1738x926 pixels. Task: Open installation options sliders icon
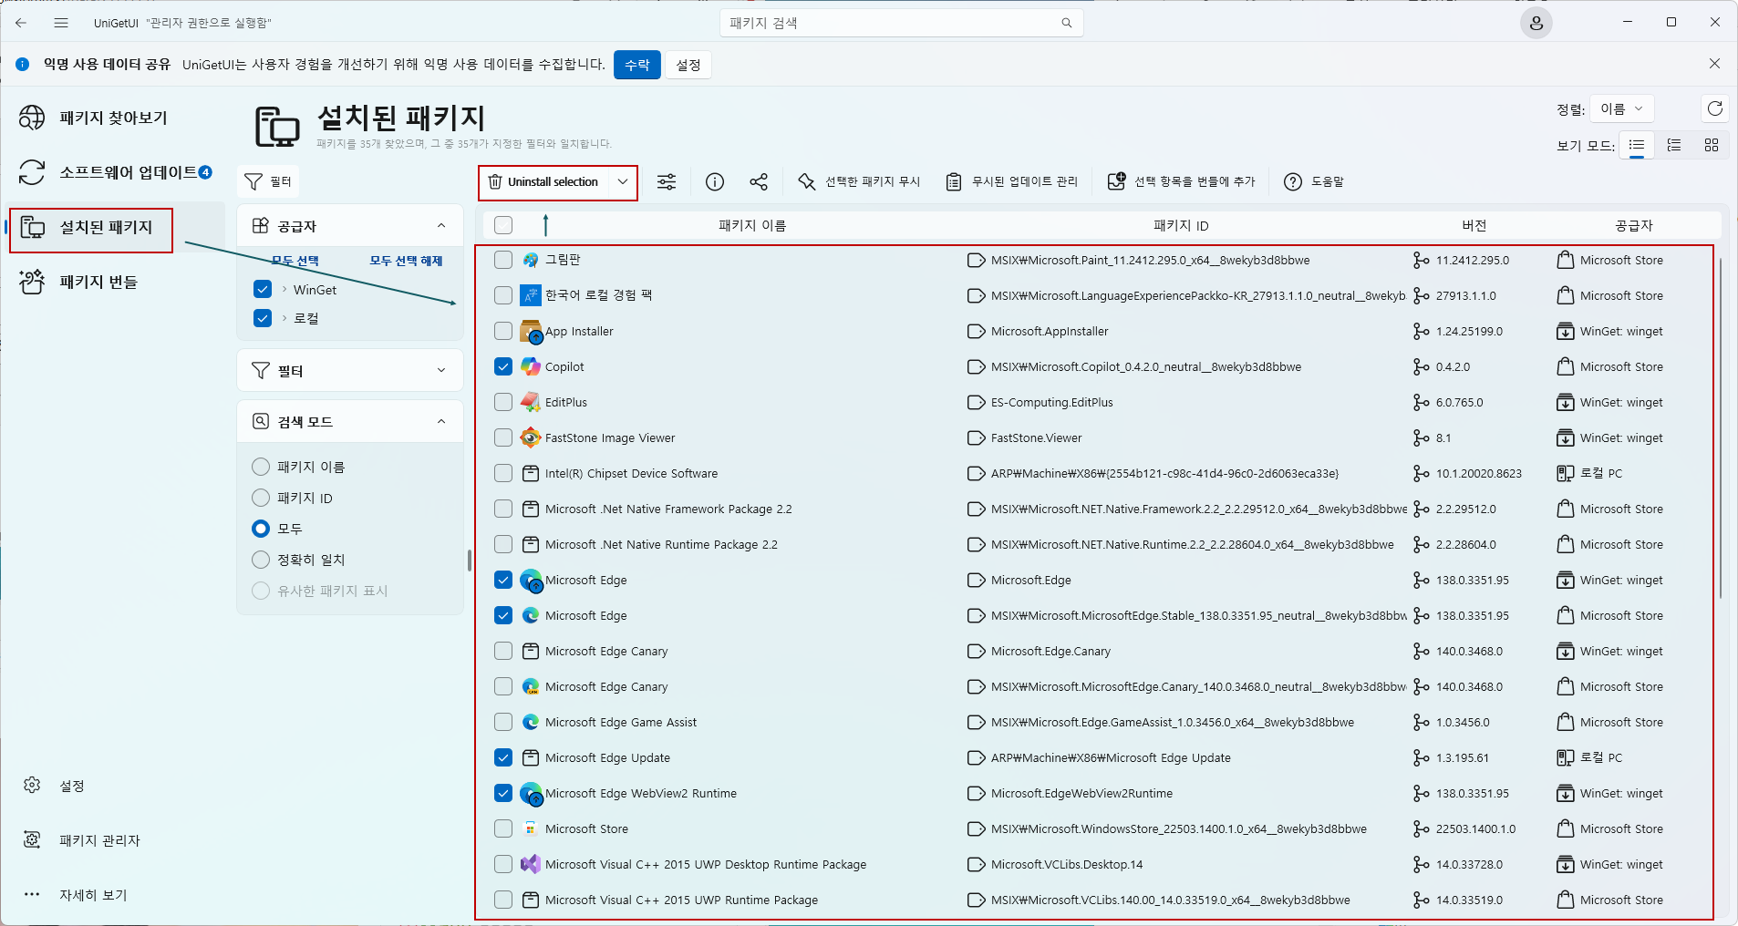[667, 181]
